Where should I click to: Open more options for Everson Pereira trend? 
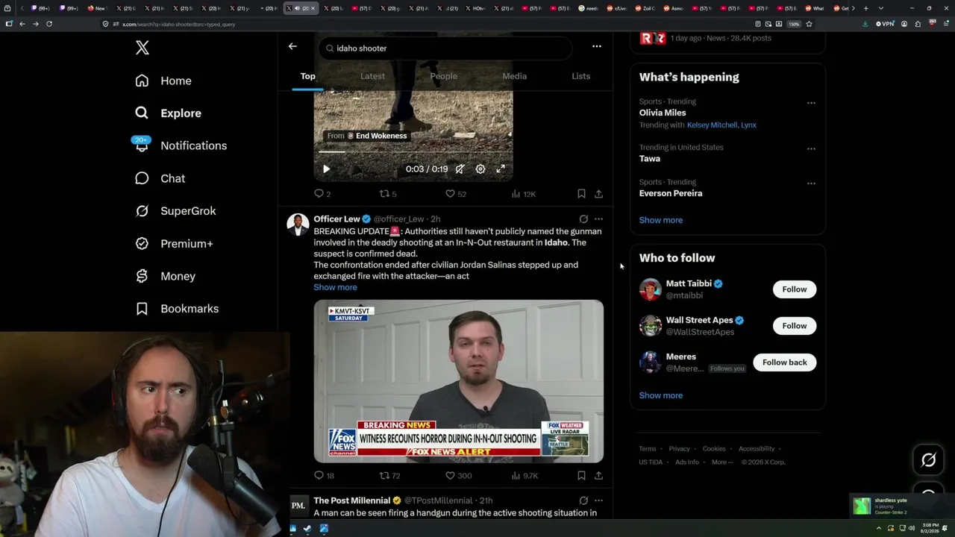pyautogui.click(x=811, y=183)
